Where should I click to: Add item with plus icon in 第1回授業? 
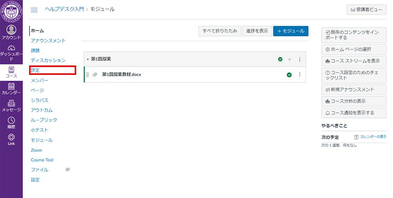[290, 59]
